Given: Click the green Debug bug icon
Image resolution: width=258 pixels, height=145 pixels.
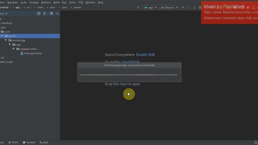Looking at the screenshot, I should [200, 7].
